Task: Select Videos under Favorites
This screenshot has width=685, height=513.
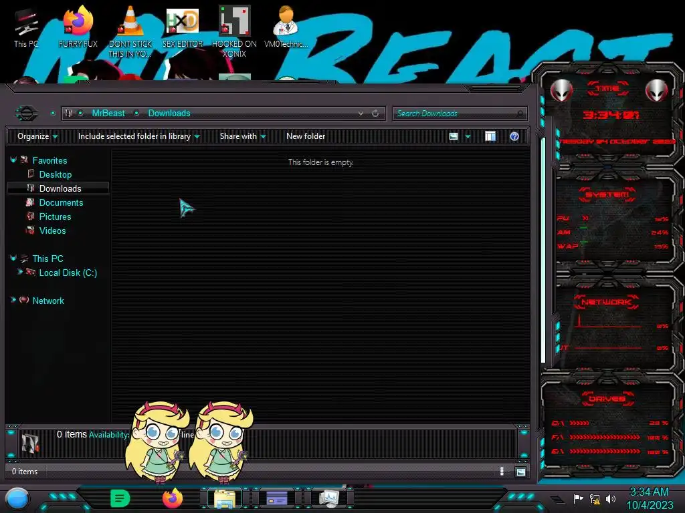Action: (52, 230)
